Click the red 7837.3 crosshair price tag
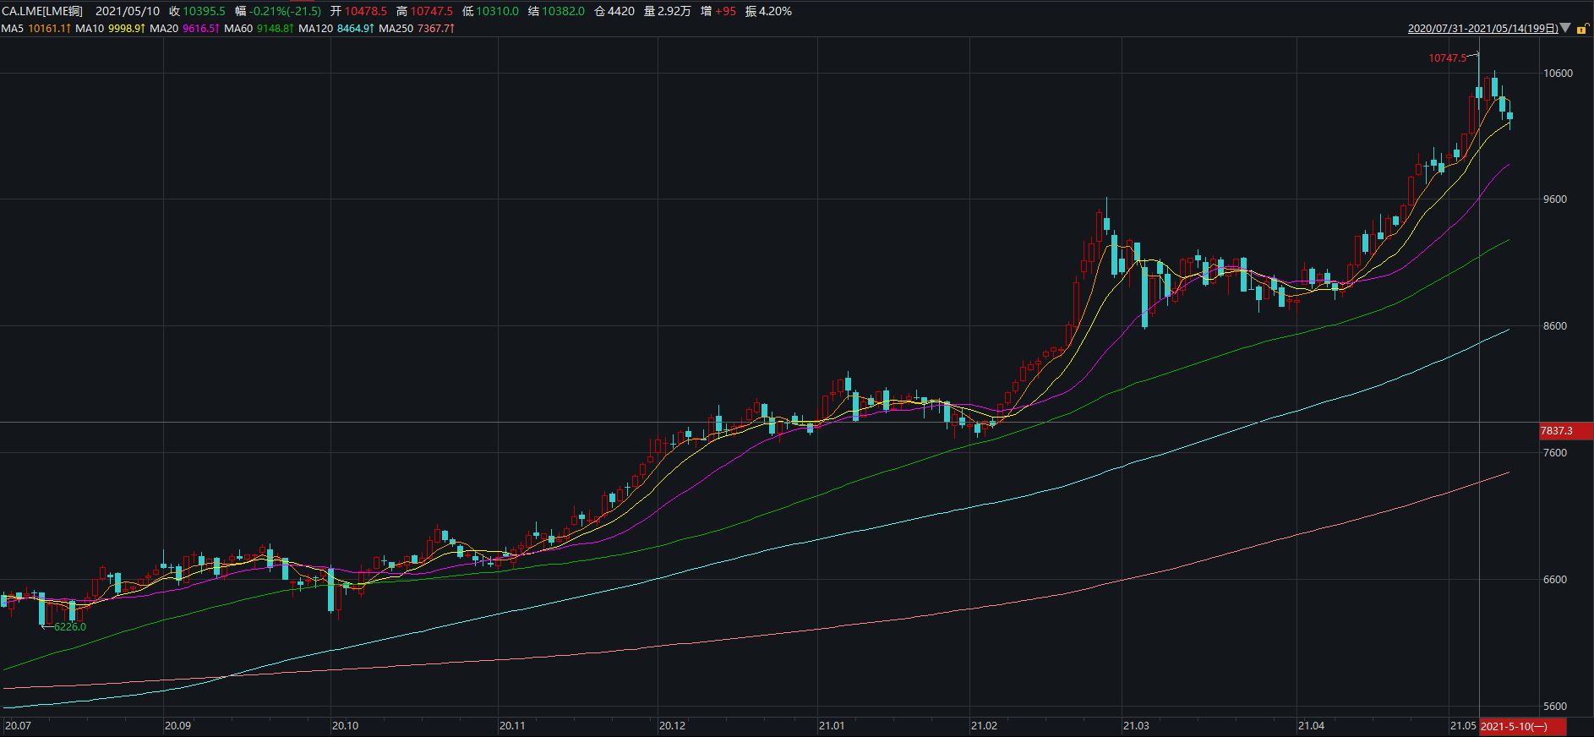This screenshot has height=737, width=1594. 1556,431
